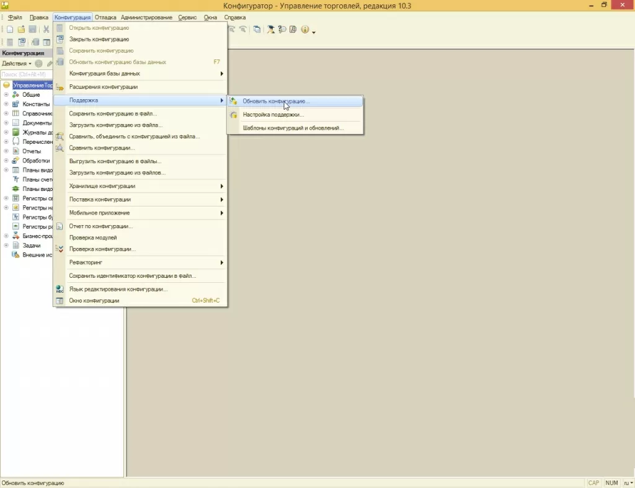This screenshot has height=488, width=635.
Task: Select Закрыть конфигурацию menu entry
Action: tap(140, 39)
